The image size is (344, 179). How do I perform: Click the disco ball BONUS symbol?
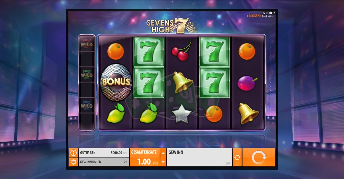click(116, 82)
